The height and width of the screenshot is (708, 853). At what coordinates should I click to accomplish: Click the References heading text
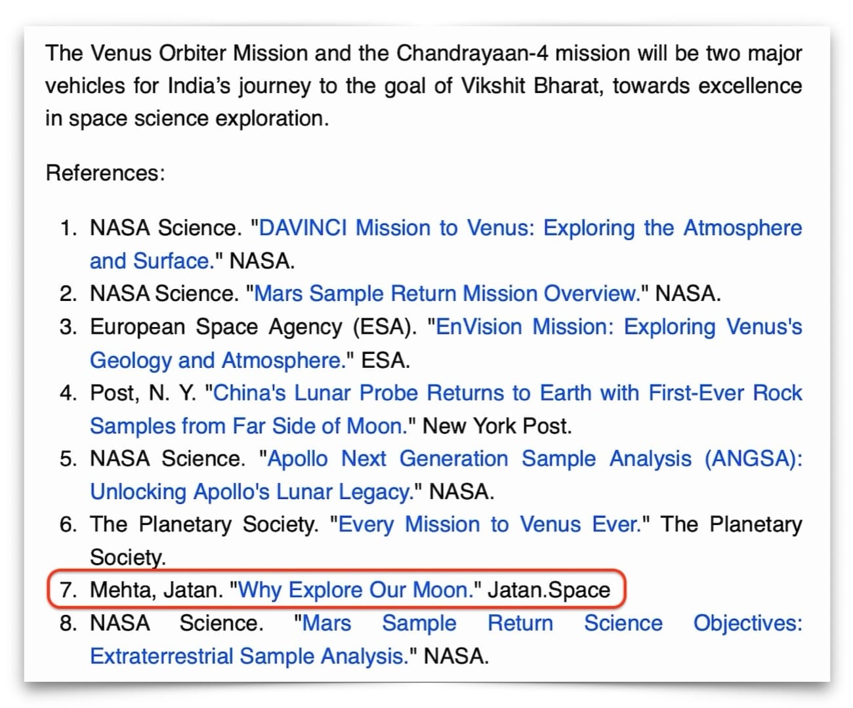pyautogui.click(x=106, y=173)
